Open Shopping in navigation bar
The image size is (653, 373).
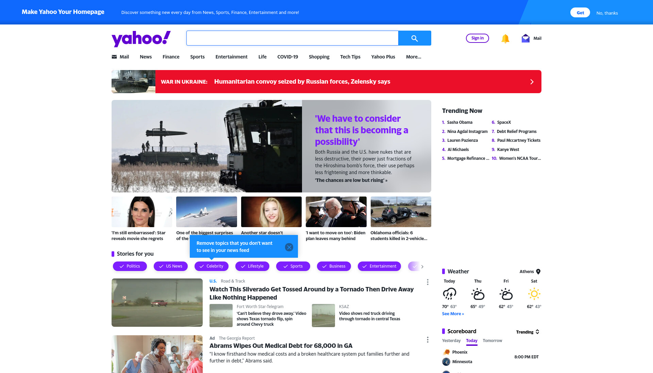pos(319,57)
